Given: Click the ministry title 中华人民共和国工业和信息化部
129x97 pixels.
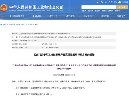Looking at the screenshot, I should coord(36,7).
